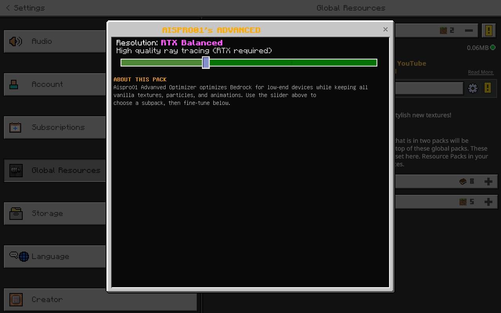
Task: Click the Audio speaker icon
Action: coord(16,41)
